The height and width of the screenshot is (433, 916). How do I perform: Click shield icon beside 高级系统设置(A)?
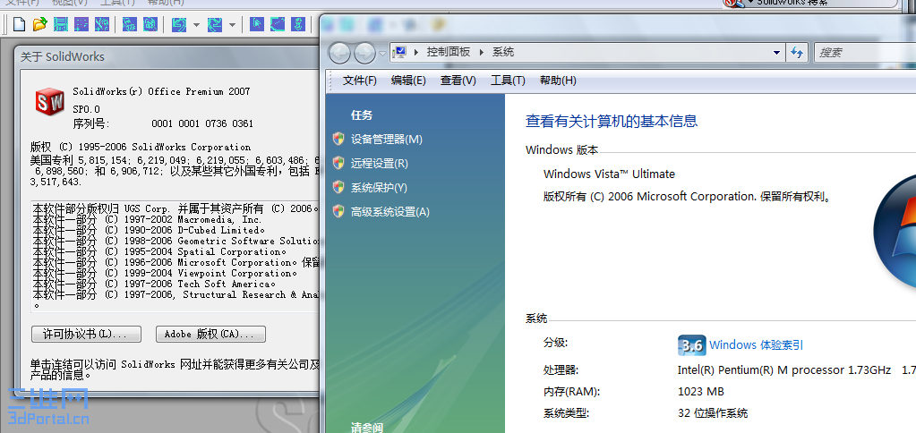click(x=338, y=210)
